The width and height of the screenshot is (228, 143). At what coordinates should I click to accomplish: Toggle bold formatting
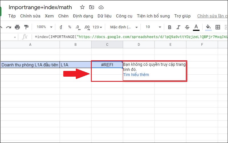(x=170, y=27)
